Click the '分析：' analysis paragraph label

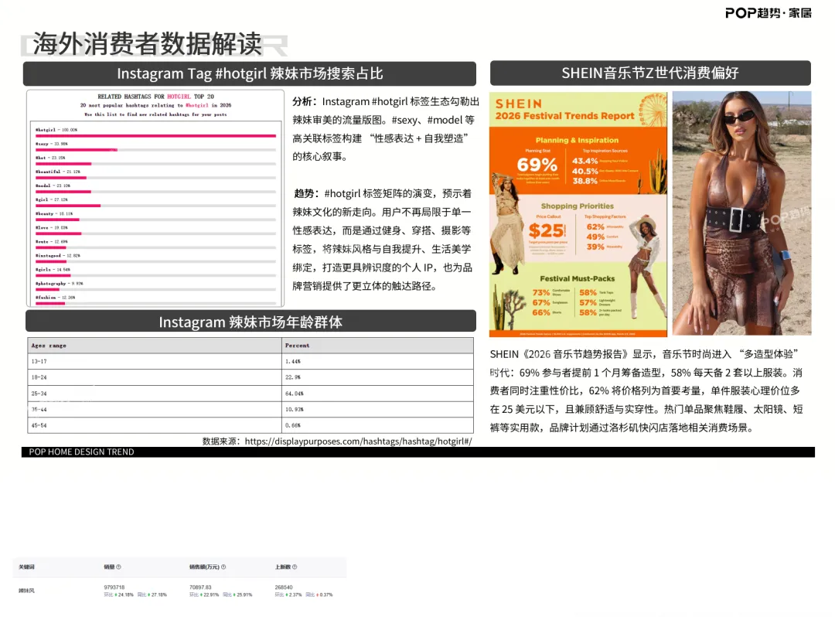click(305, 102)
